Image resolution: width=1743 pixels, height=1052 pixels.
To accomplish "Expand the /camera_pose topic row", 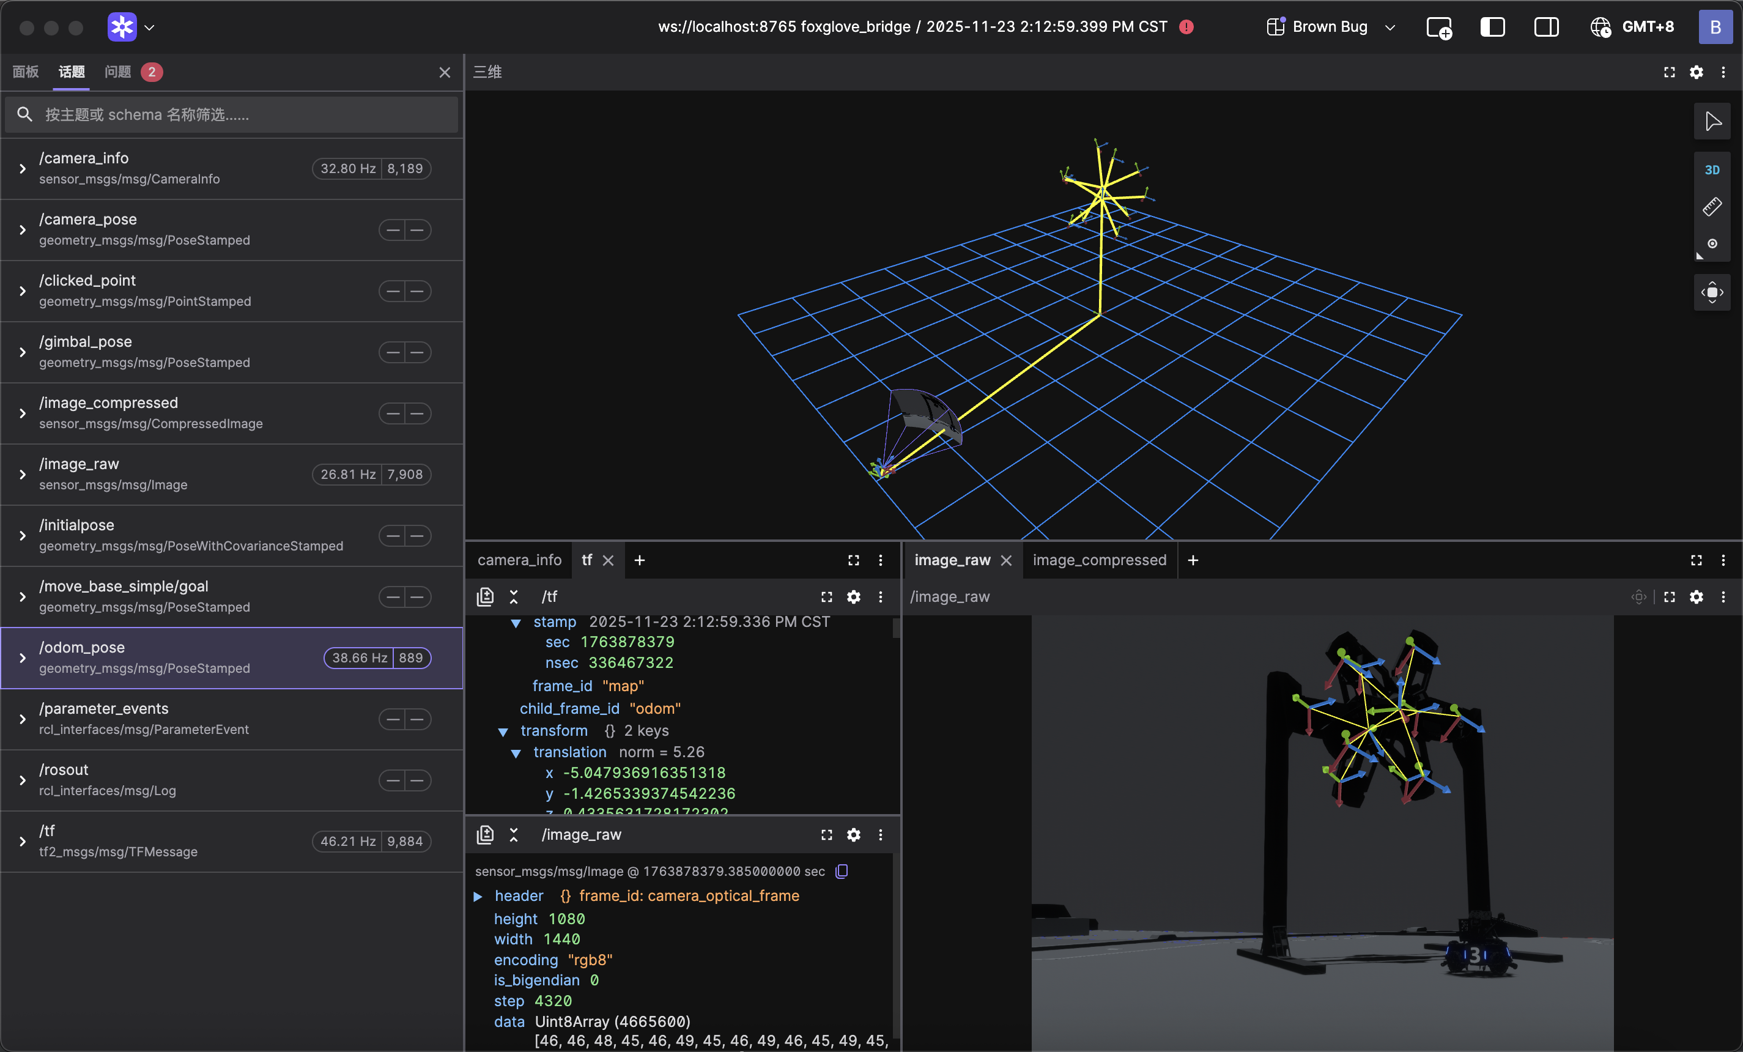I will point(23,230).
